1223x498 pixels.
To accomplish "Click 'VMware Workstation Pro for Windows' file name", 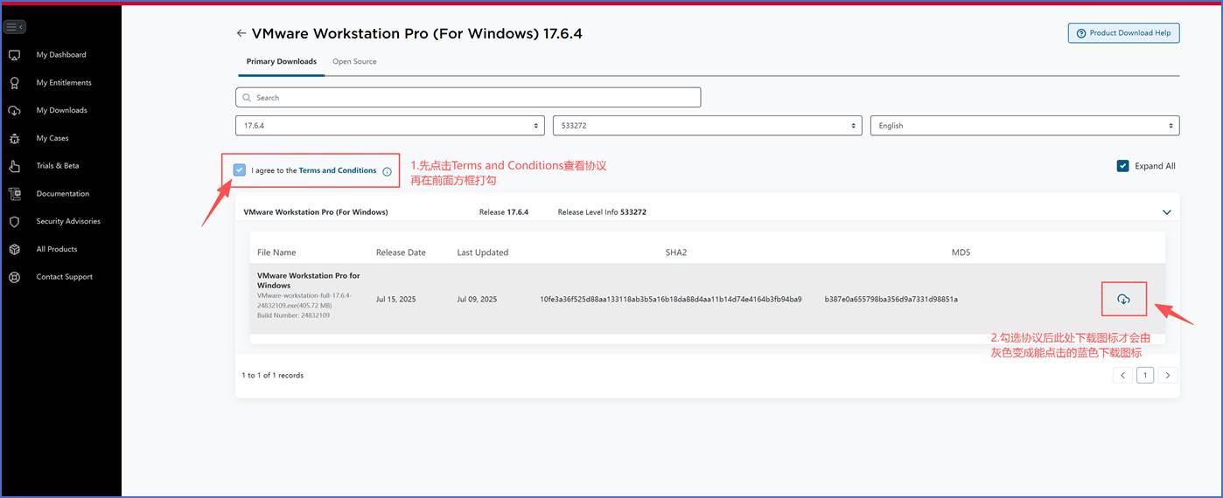I will [309, 280].
